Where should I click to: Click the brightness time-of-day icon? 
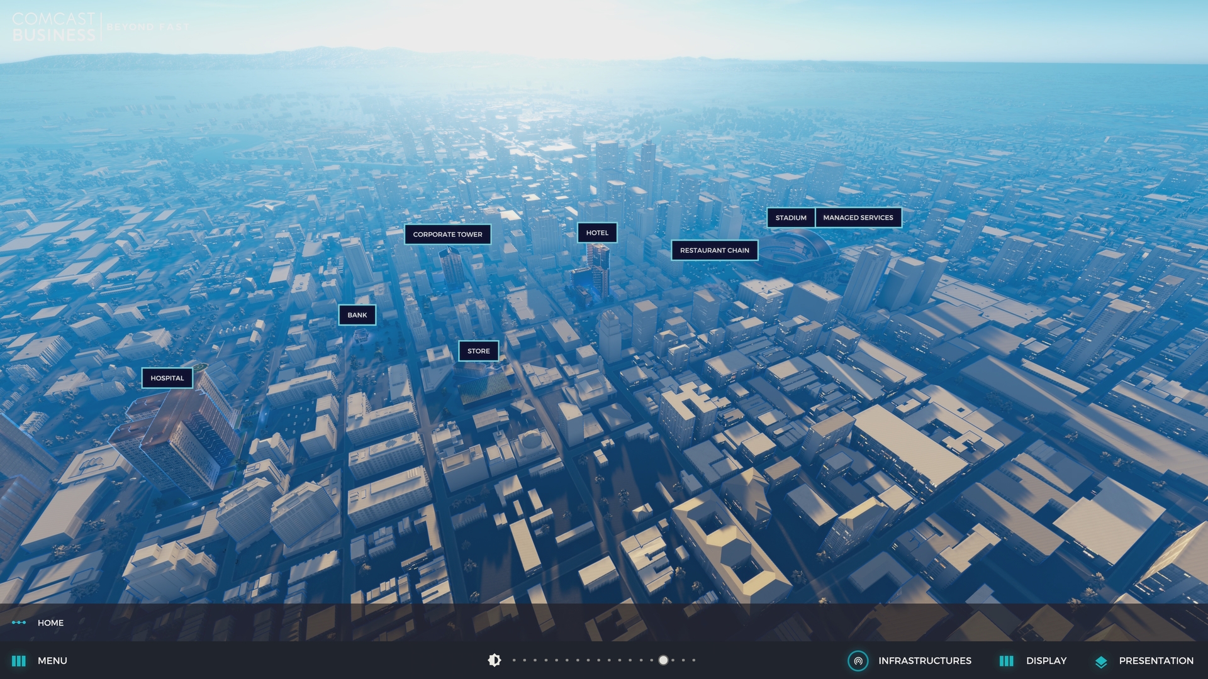495,660
